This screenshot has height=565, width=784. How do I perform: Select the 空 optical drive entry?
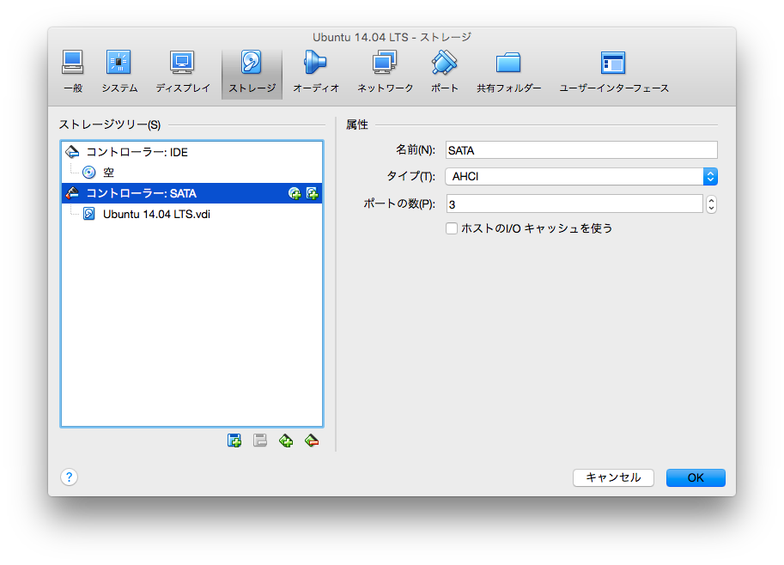pyautogui.click(x=191, y=173)
